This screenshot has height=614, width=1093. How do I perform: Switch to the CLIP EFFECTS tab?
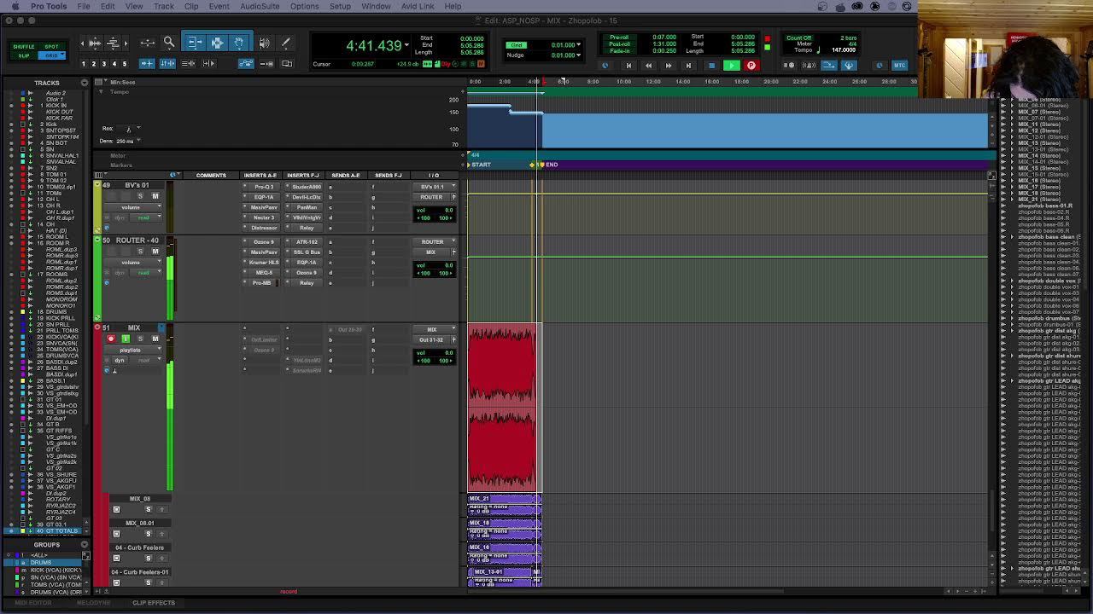click(154, 603)
